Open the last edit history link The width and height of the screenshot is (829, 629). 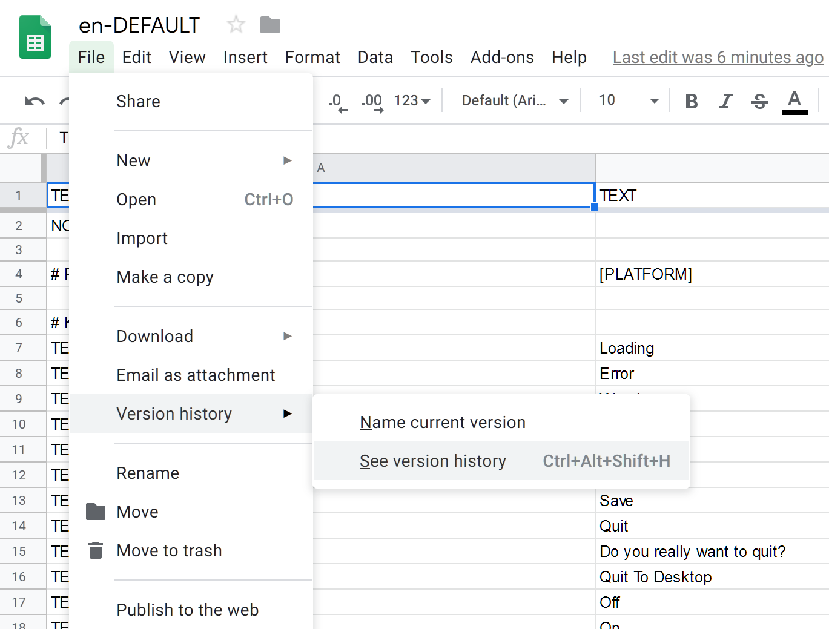tap(718, 58)
